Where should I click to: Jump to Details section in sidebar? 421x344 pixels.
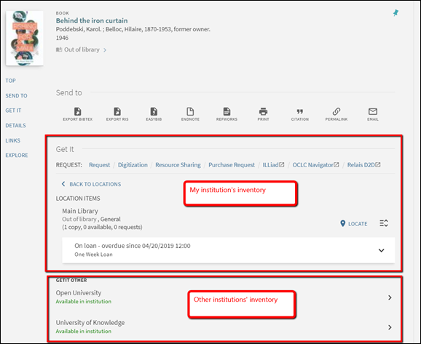tap(15, 126)
